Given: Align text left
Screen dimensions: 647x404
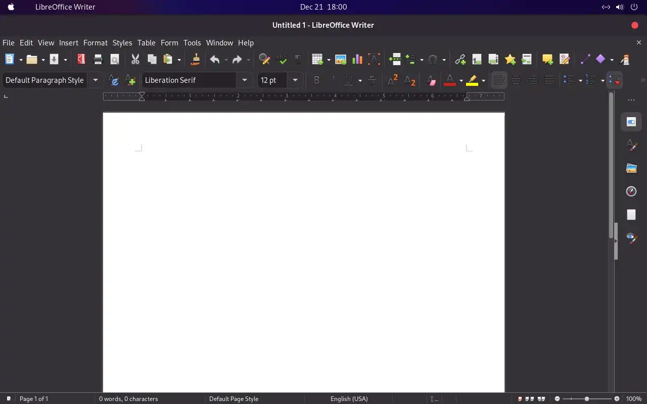Looking at the screenshot, I should pos(499,80).
